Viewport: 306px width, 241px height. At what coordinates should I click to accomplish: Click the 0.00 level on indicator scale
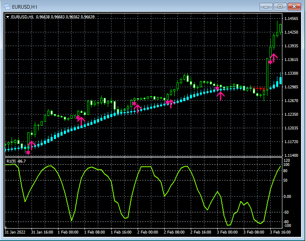click(287, 196)
